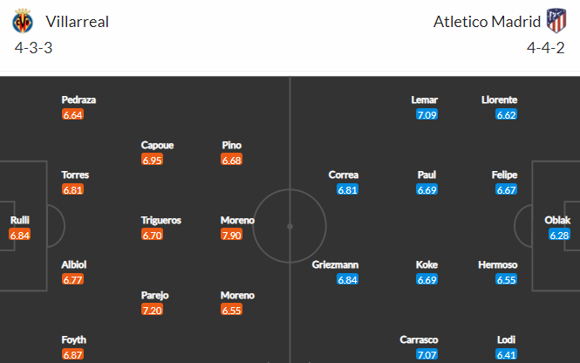Screen dimensions: 580x363
Task: Click Griezmann's 6.84 rating badge
Action: point(348,279)
